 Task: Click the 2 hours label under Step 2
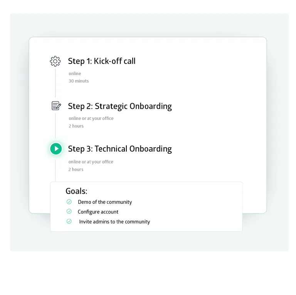coord(76,126)
